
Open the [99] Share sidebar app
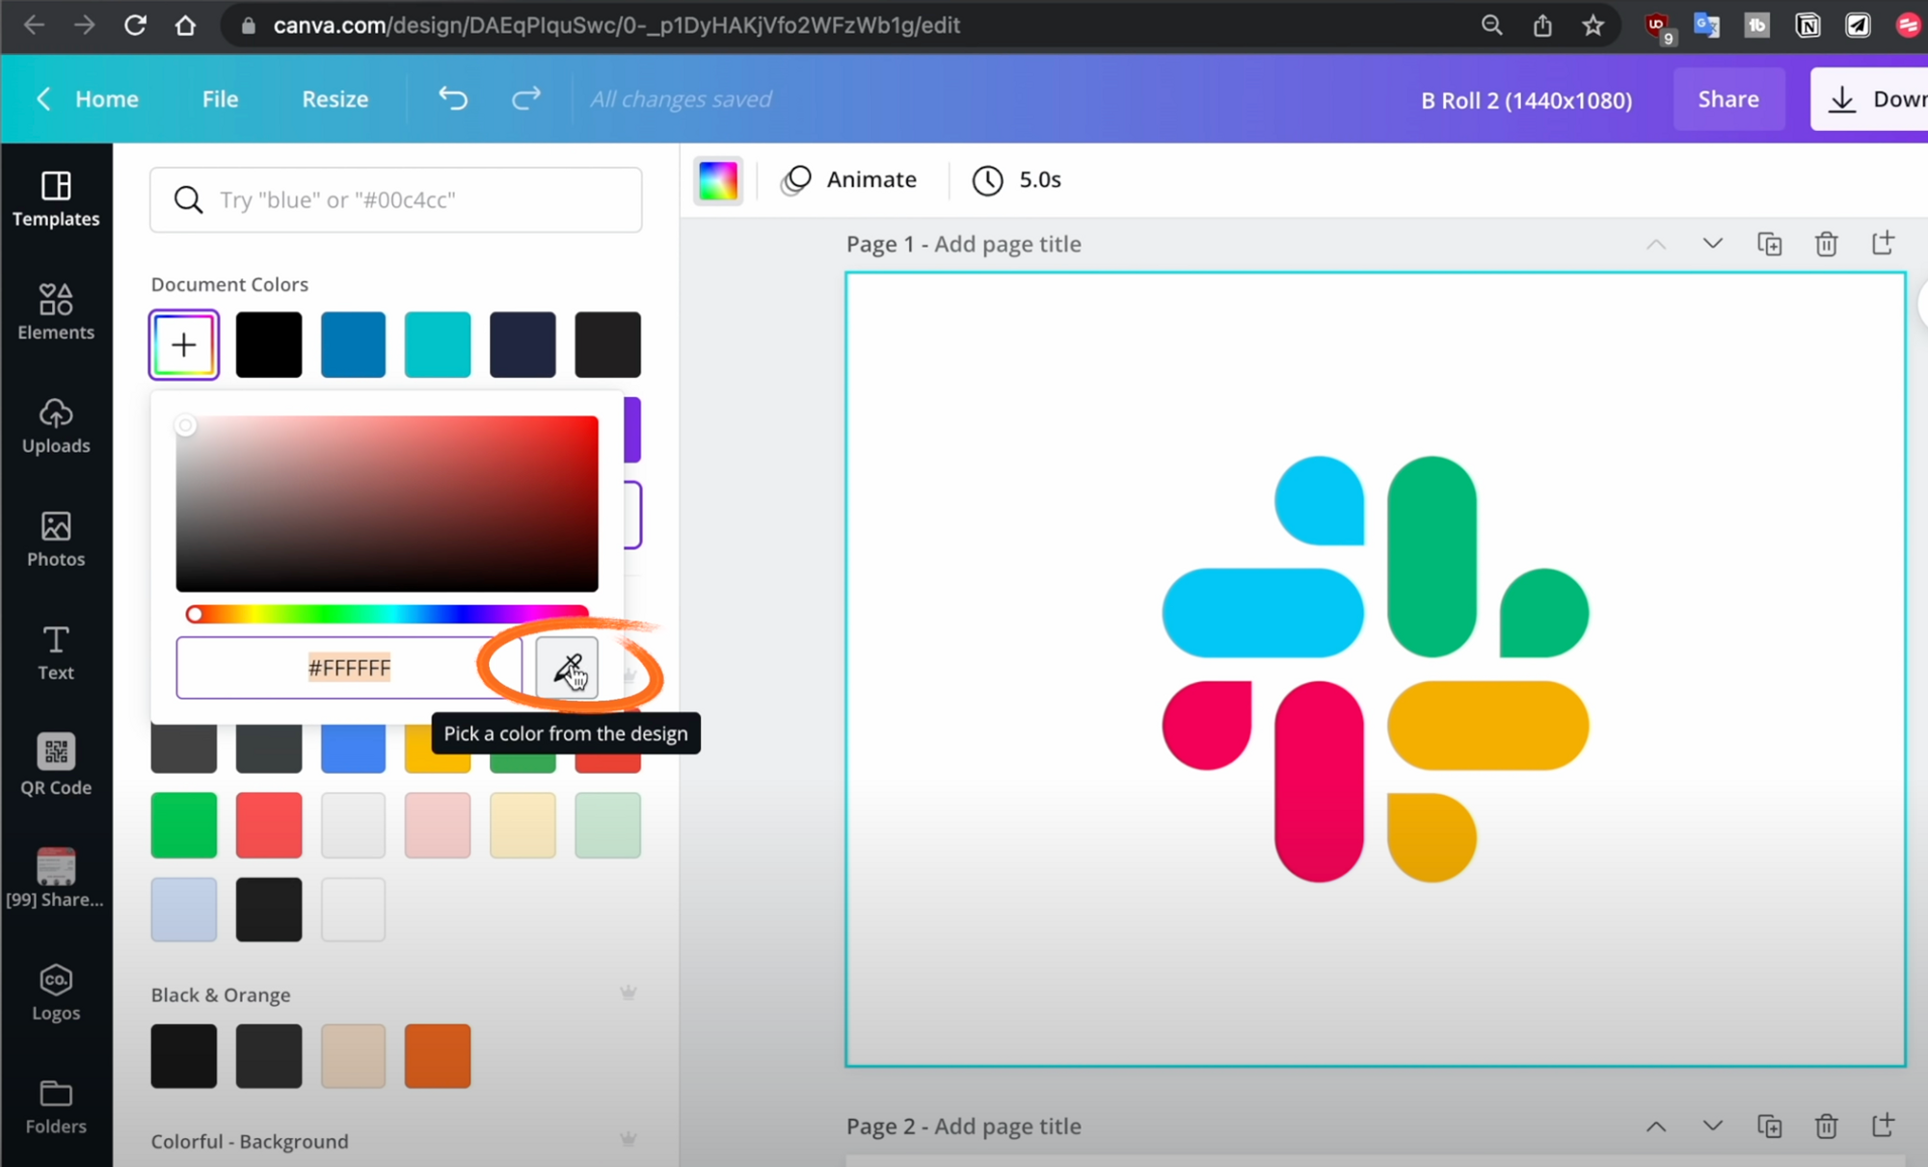pyautogui.click(x=56, y=879)
